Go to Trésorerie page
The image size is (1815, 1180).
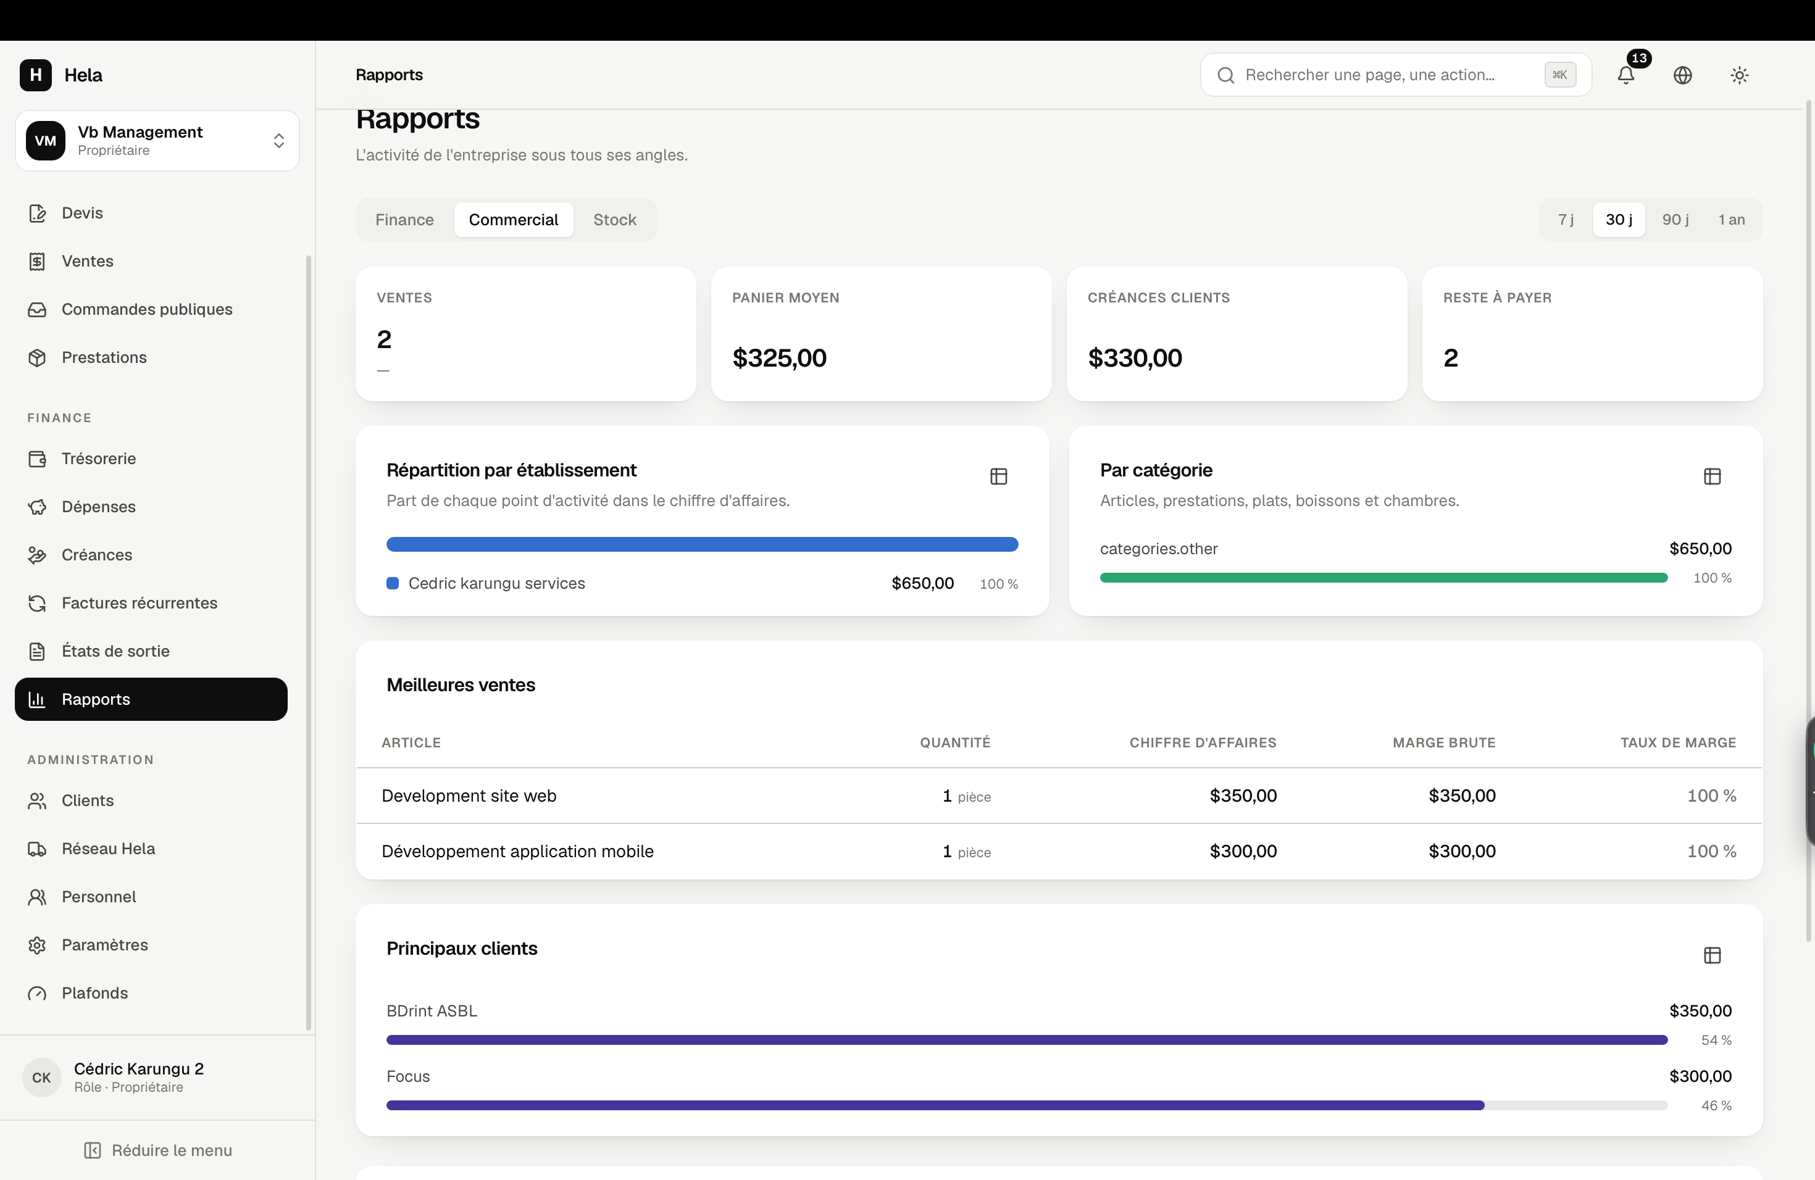(151, 458)
